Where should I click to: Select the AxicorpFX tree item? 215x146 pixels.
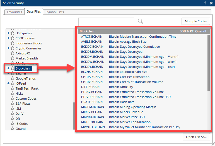click(23, 53)
